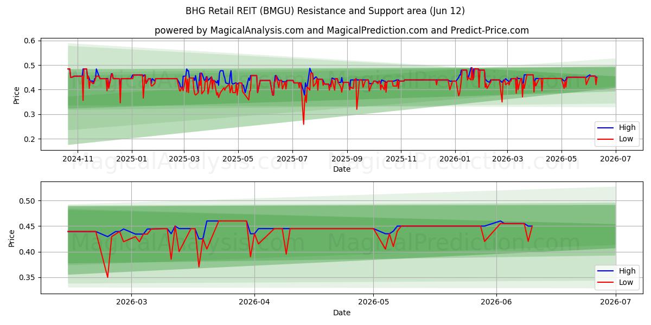Click the '0.35' y-axis tick on the bottom chart
Viewport: 651px width, 325px height.
(x=28, y=277)
